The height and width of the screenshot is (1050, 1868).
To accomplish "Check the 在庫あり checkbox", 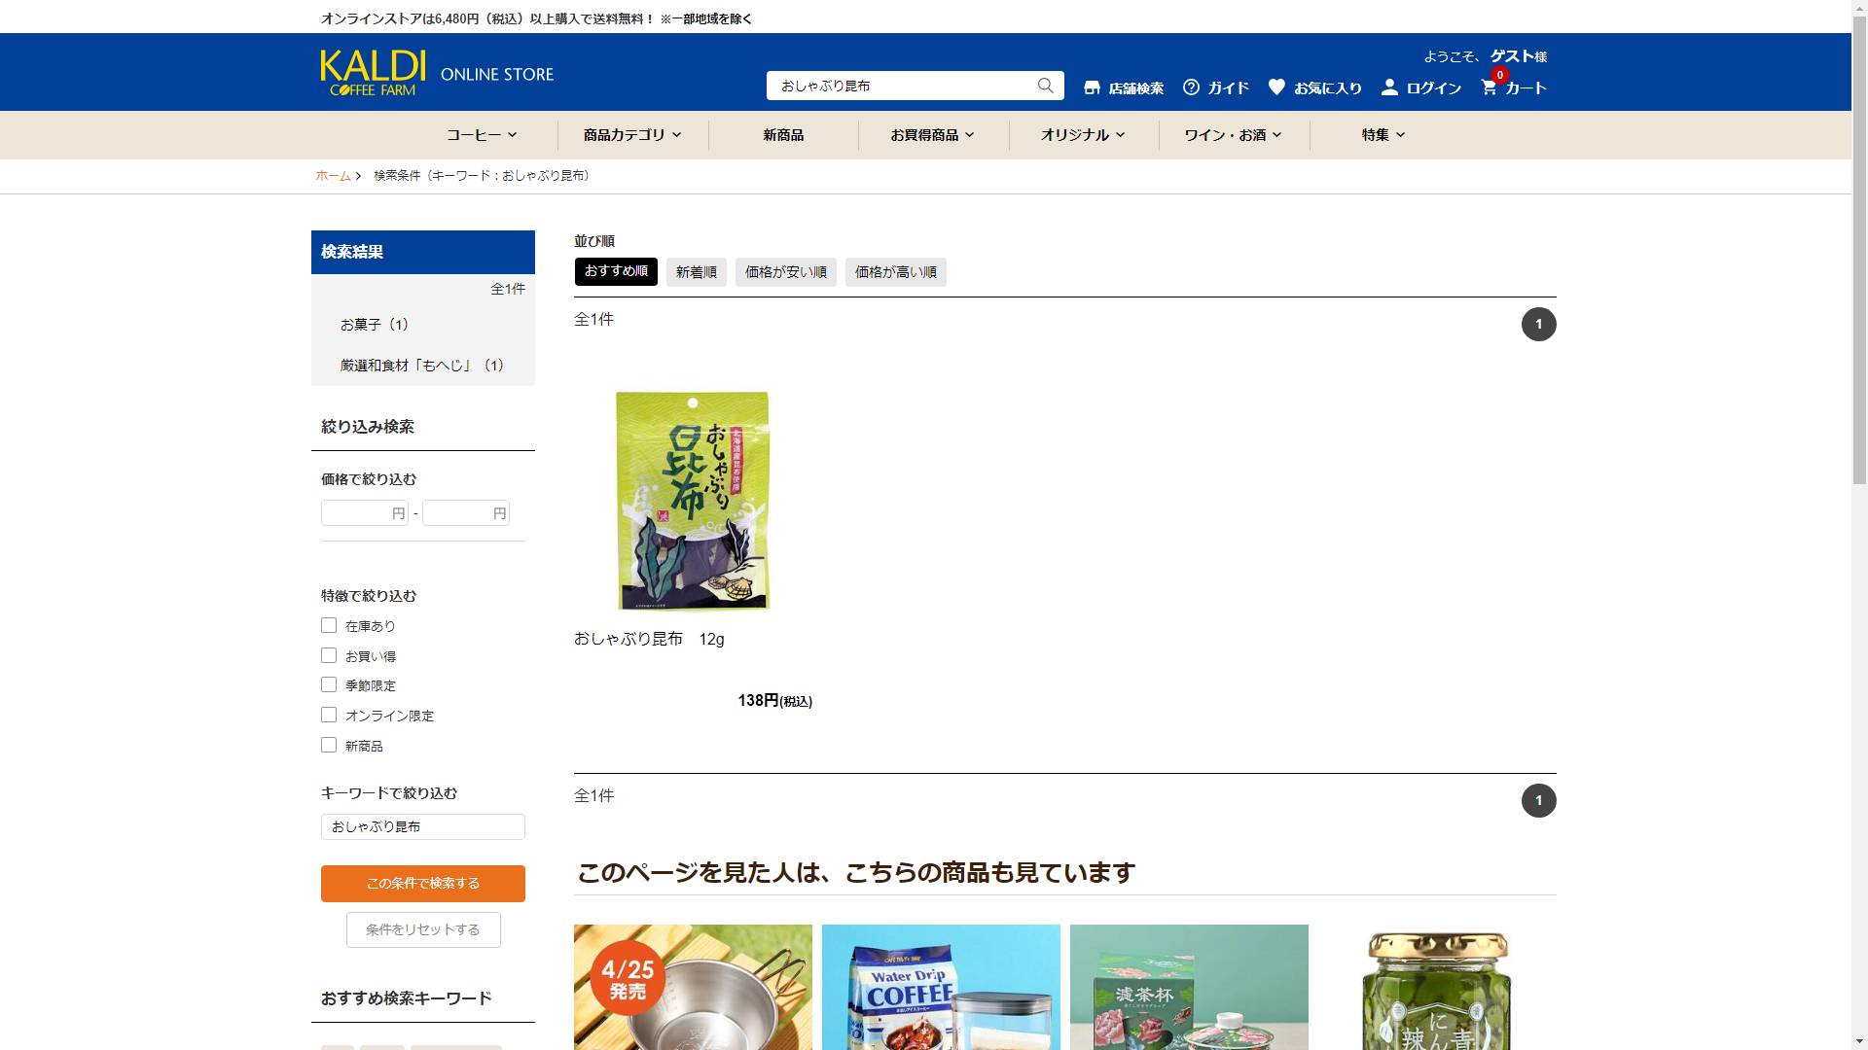I will [x=329, y=625].
